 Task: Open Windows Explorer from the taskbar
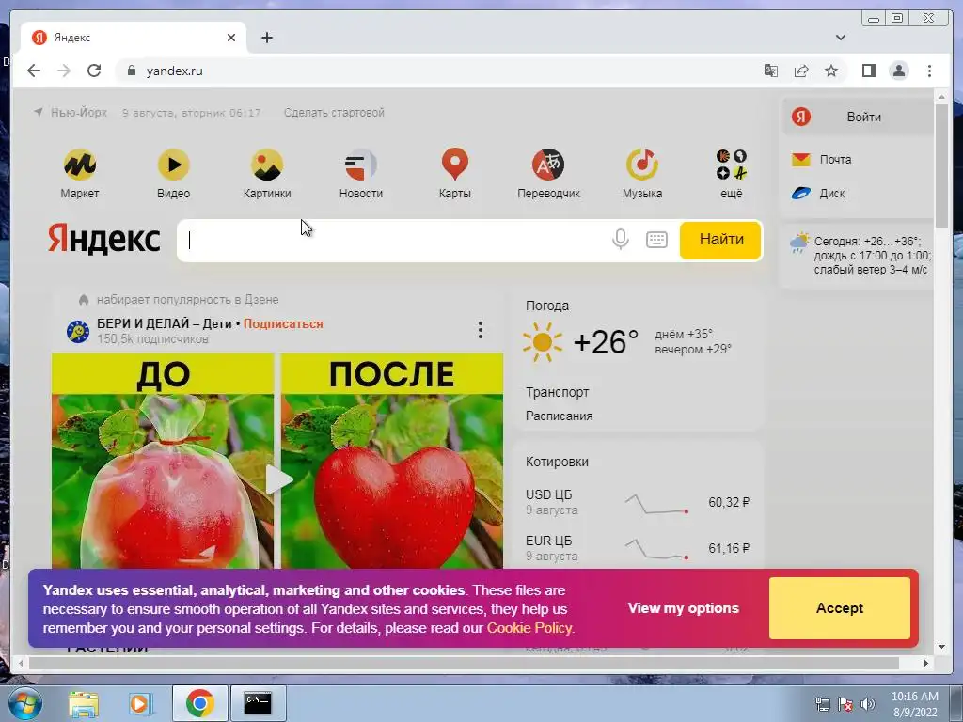[x=84, y=704]
